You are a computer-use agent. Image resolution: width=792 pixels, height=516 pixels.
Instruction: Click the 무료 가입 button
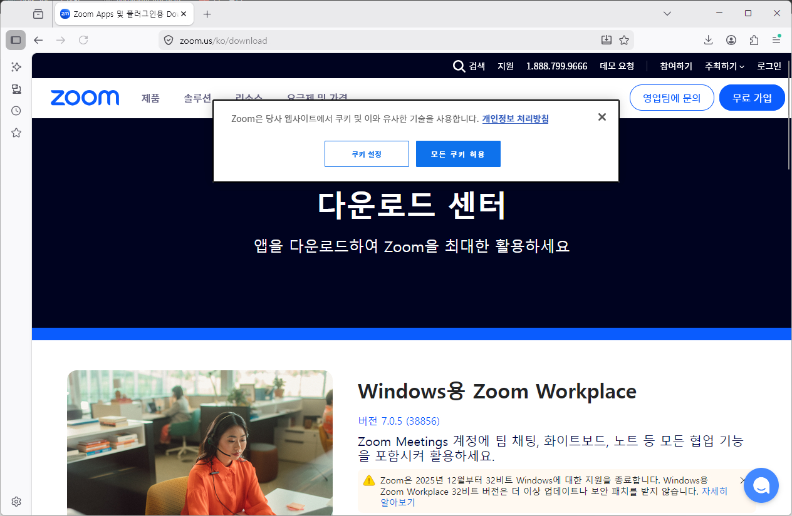point(752,98)
